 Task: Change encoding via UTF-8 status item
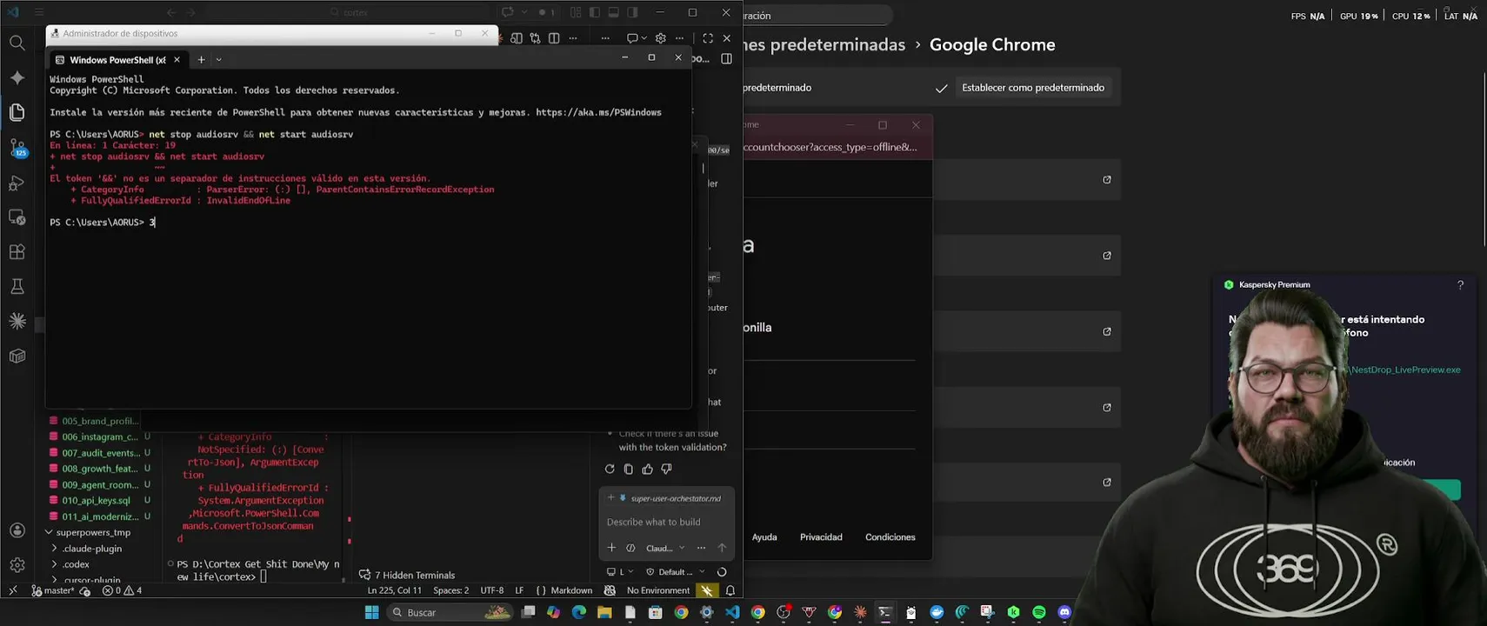click(x=492, y=590)
